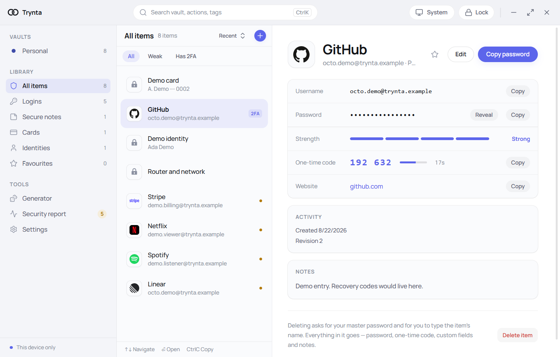Click the GitHub logo in detail header
560x357 pixels.
[301, 54]
